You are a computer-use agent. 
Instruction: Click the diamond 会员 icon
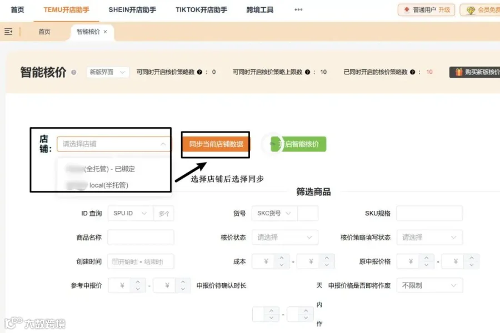(x=471, y=10)
